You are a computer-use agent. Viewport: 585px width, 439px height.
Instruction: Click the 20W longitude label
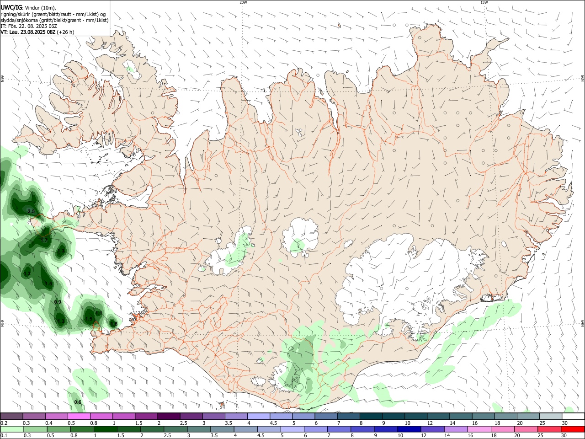243,2
